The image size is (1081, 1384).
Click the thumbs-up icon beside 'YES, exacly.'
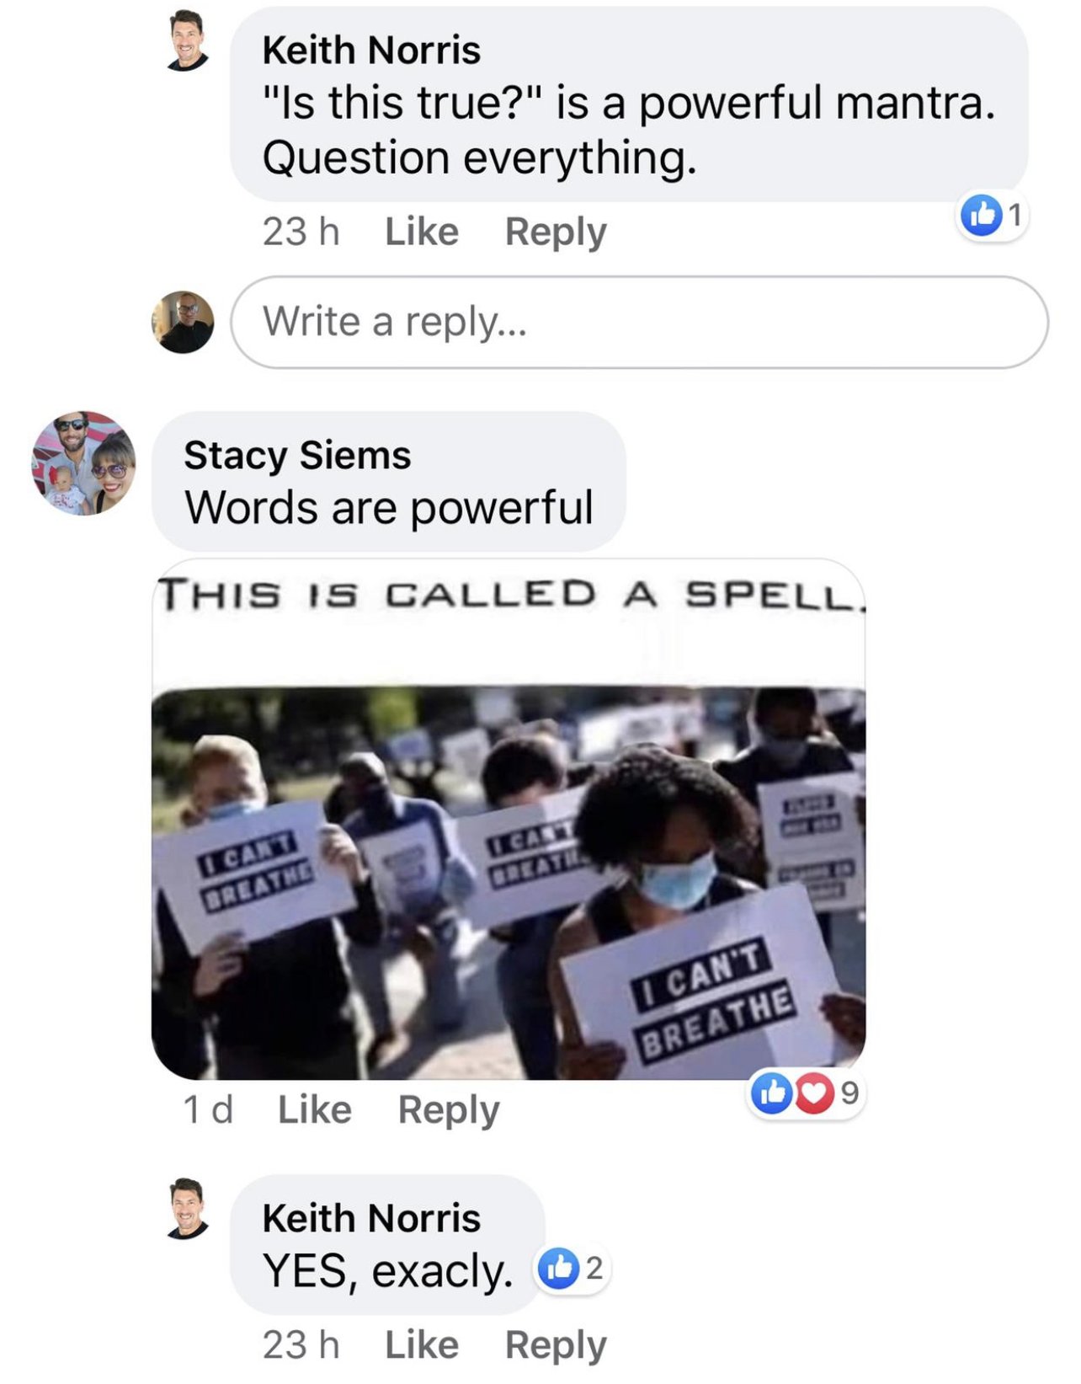pyautogui.click(x=558, y=1268)
